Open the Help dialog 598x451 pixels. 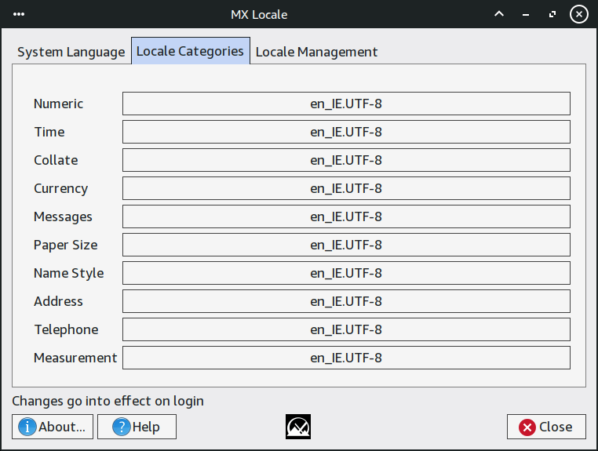pyautogui.click(x=137, y=427)
